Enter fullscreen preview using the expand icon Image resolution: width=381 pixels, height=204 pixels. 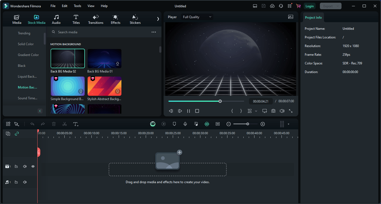pyautogui.click(x=291, y=111)
